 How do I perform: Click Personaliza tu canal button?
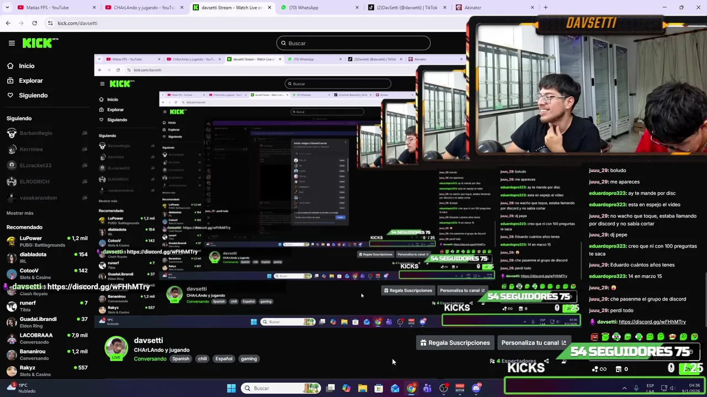coord(534,342)
